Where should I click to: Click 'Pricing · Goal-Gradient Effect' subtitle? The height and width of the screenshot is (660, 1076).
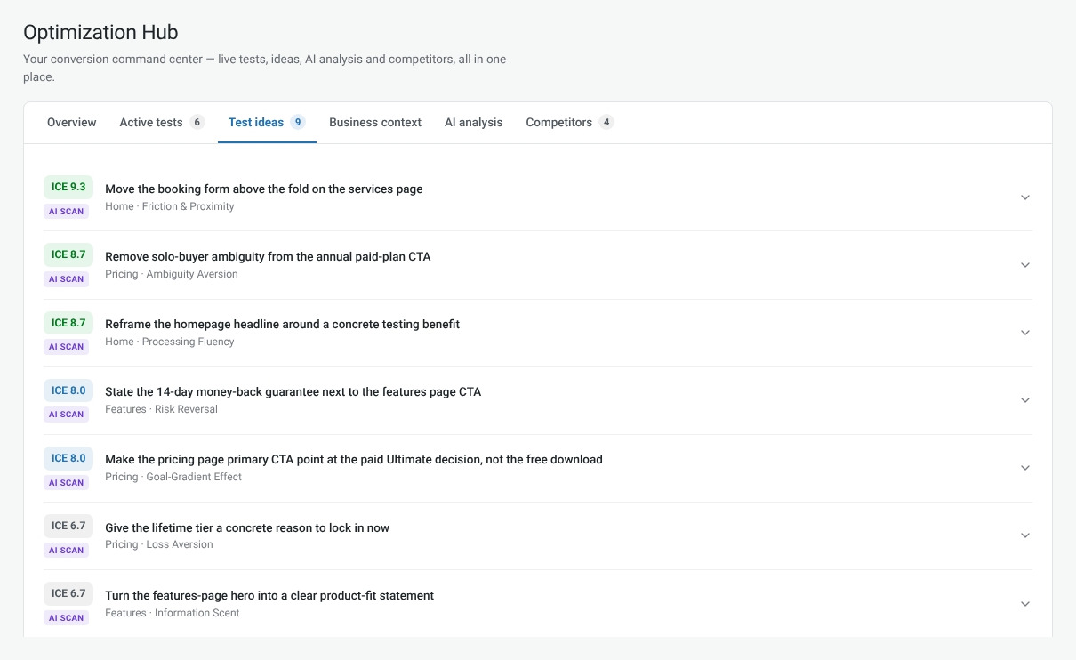point(173,477)
